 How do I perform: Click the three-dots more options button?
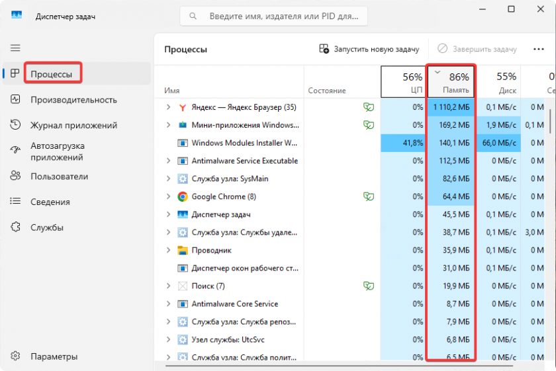(x=538, y=49)
